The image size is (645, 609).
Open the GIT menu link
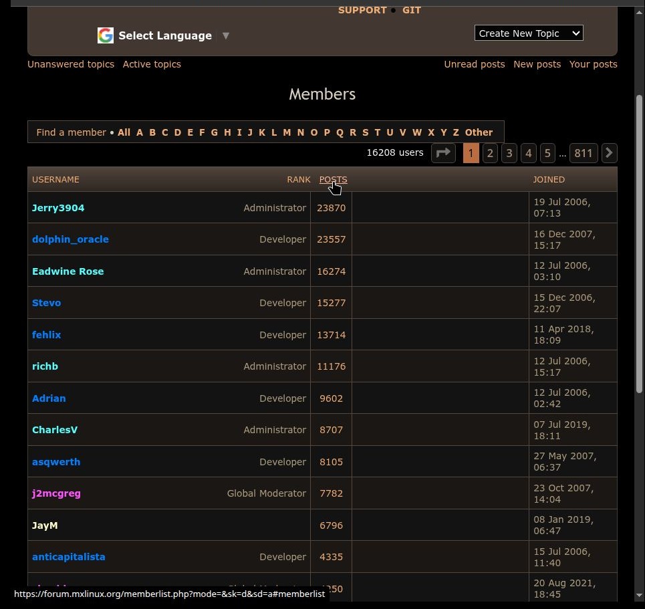[x=412, y=10]
